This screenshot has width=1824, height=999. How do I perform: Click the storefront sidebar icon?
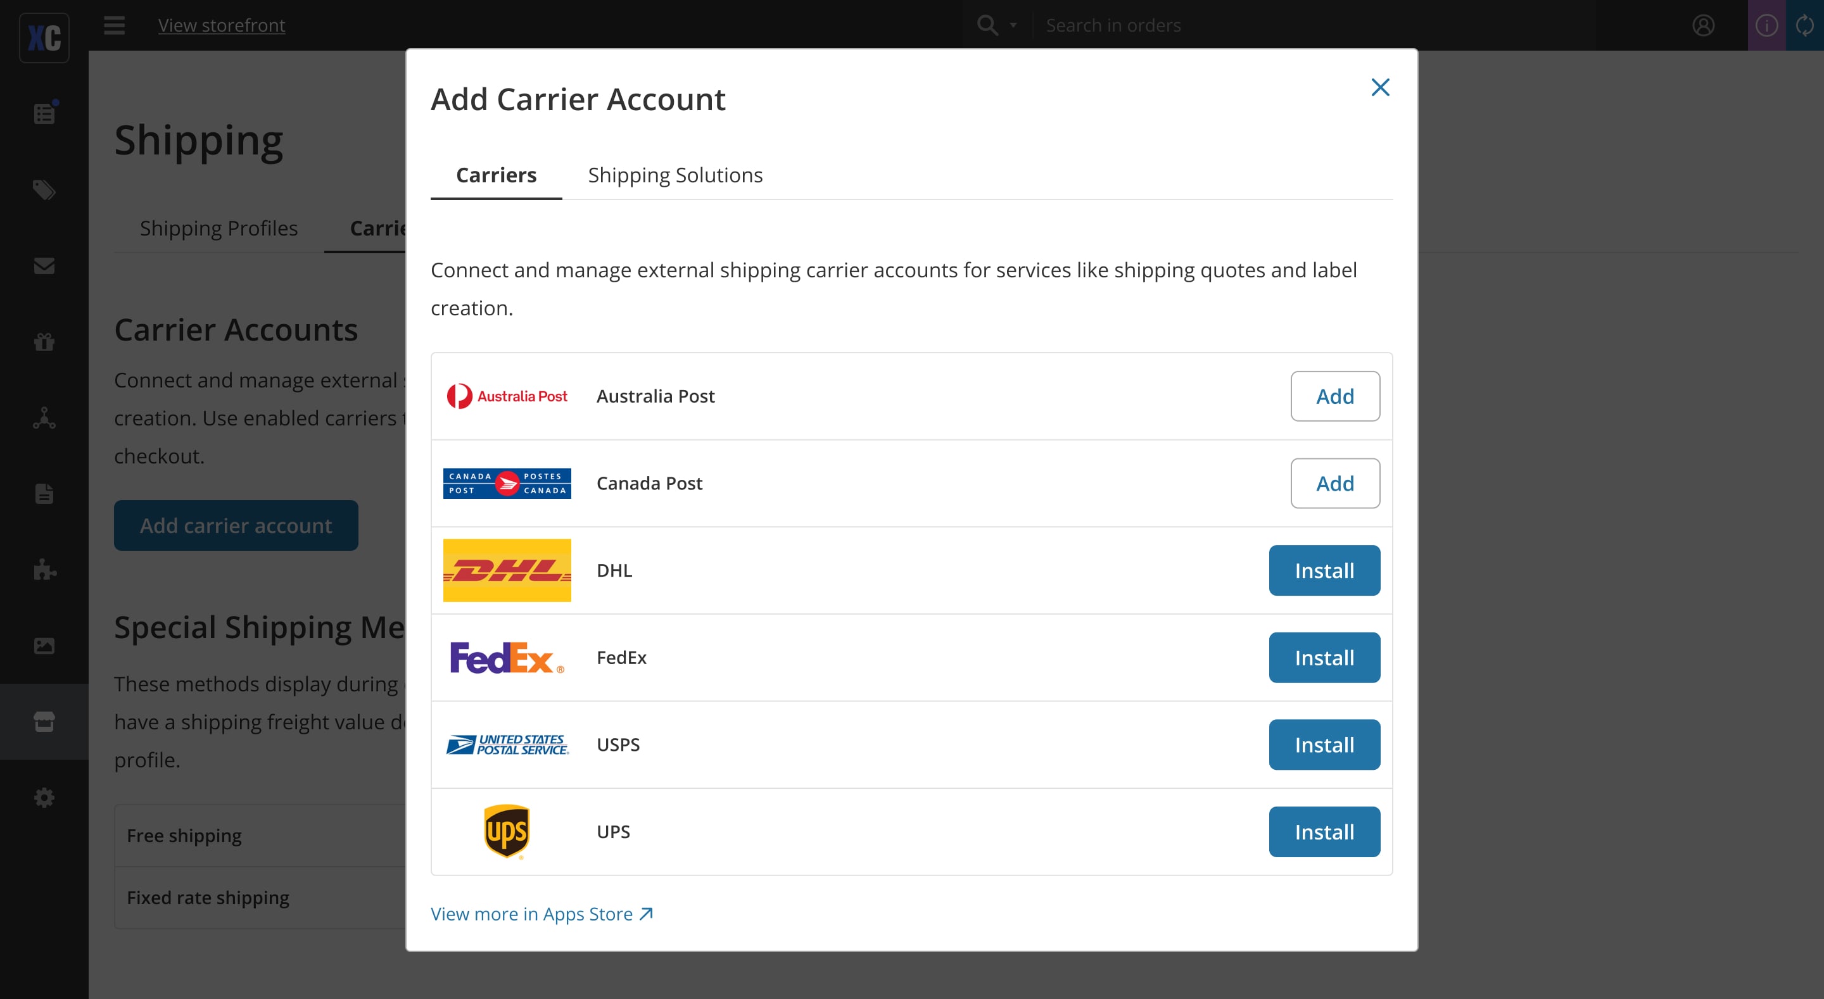click(44, 722)
